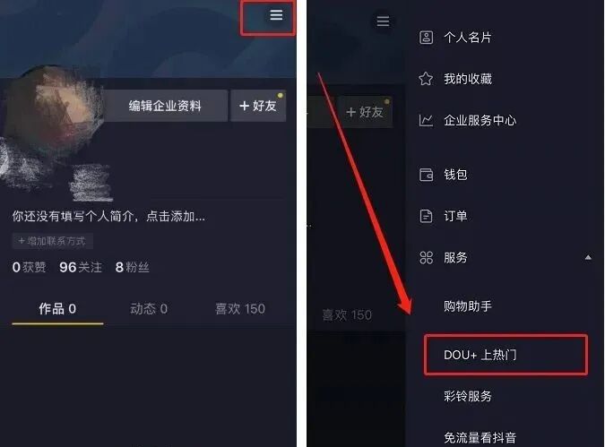Image resolution: width=605 pixels, height=447 pixels.
Task: Click the chart icon for 企业服务中心
Action: point(426,120)
